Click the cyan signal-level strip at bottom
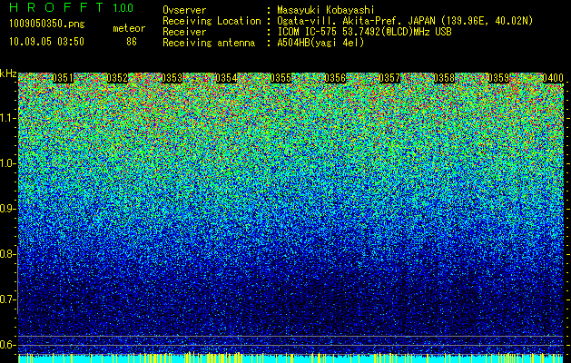The height and width of the screenshot is (363, 571). (290, 358)
